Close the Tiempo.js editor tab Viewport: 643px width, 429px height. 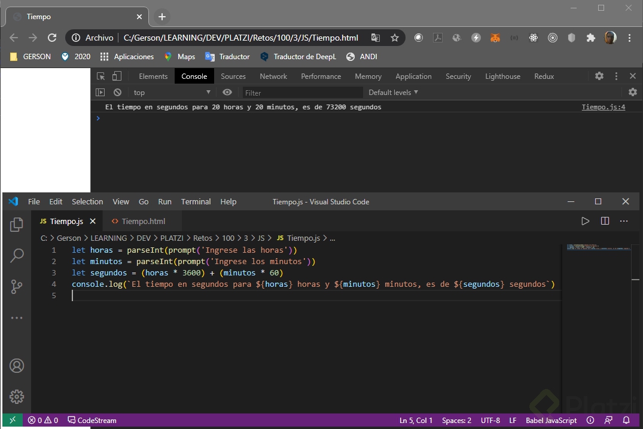[x=93, y=221]
